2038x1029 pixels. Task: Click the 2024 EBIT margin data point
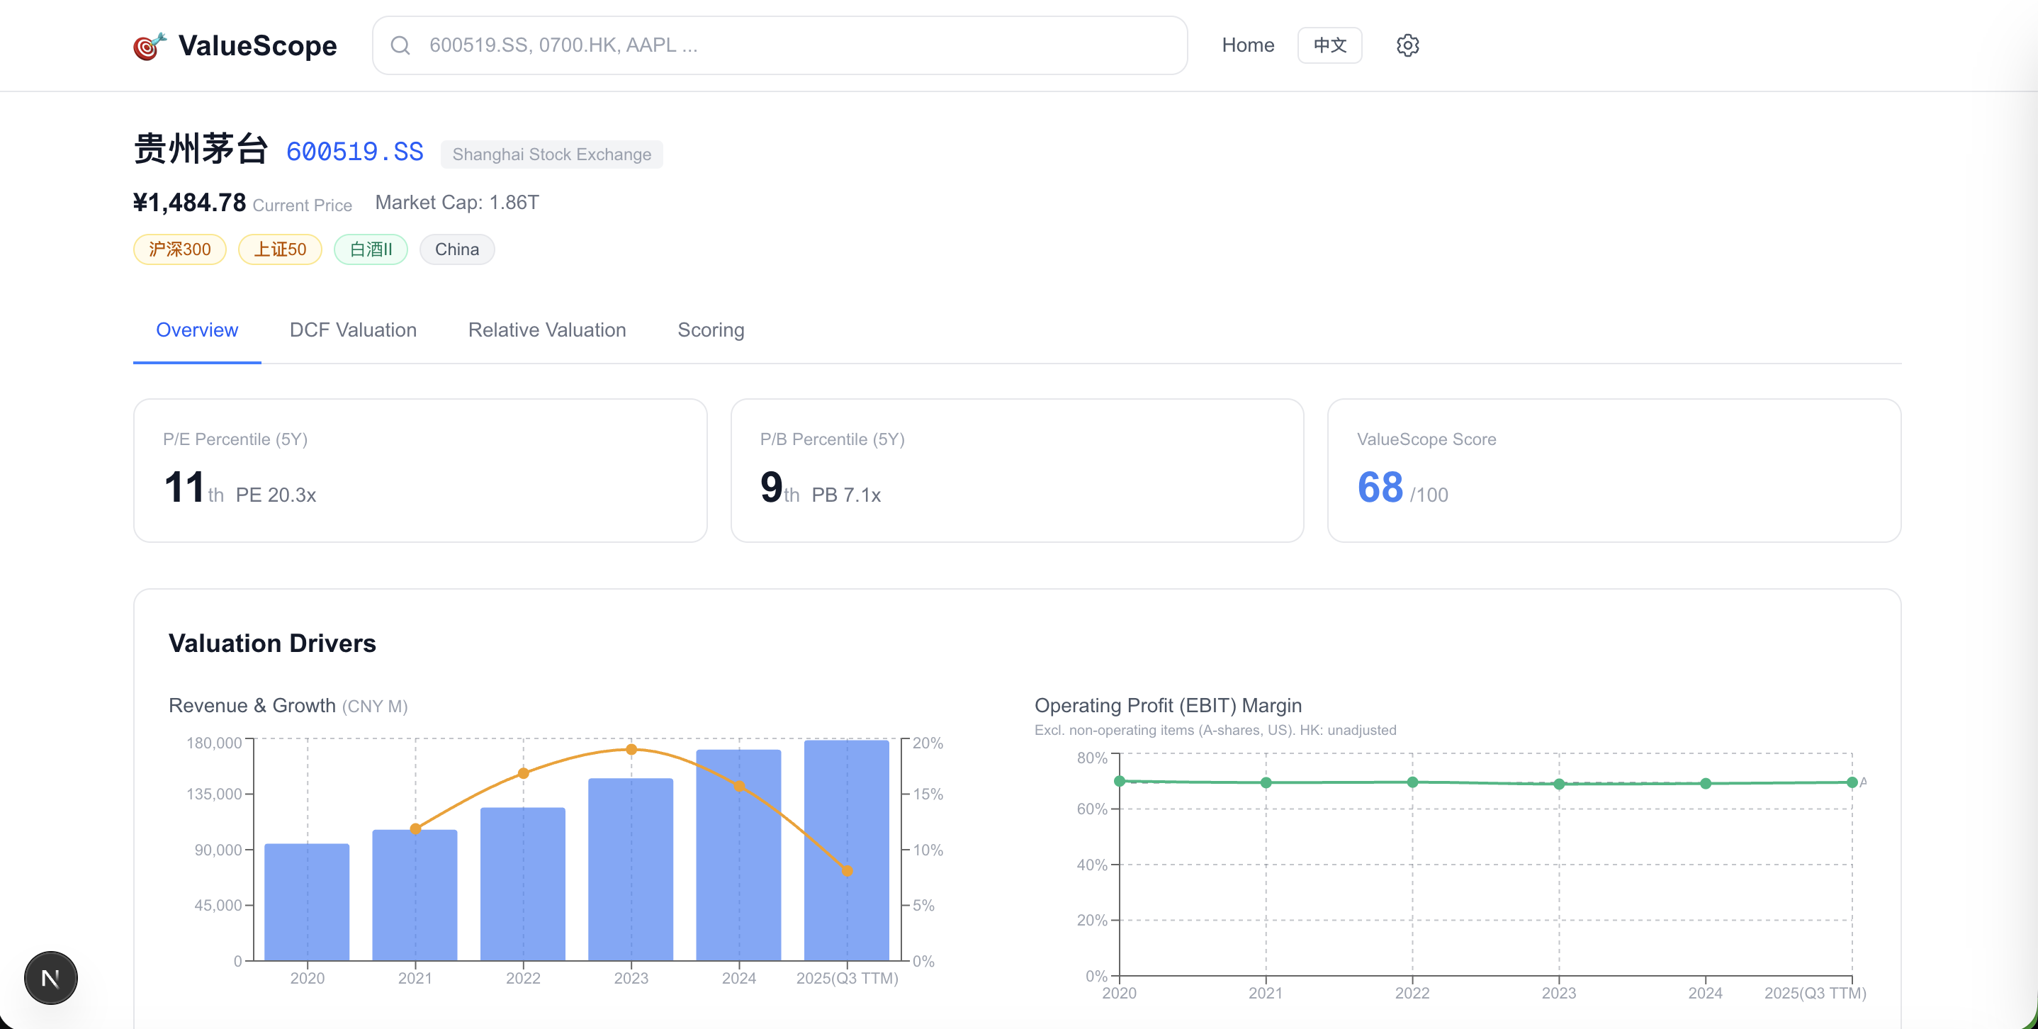click(1706, 784)
